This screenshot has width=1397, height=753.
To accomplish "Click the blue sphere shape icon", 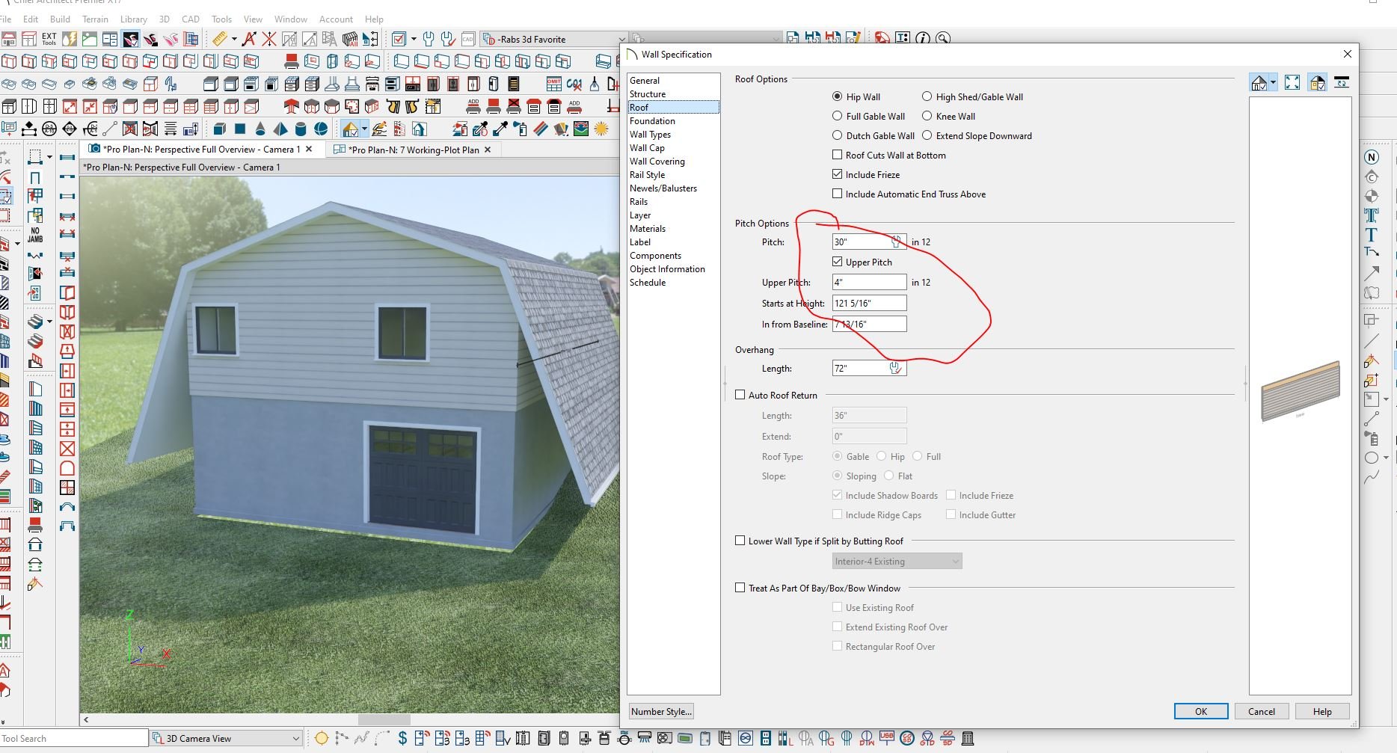I will (321, 129).
